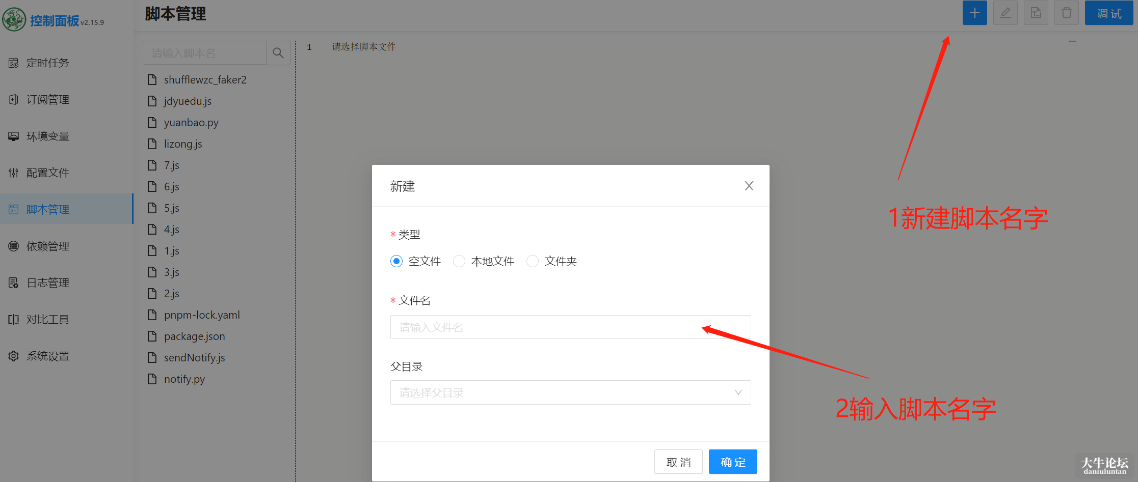Open file package.json in list
The height and width of the screenshot is (482, 1138).
click(x=194, y=336)
